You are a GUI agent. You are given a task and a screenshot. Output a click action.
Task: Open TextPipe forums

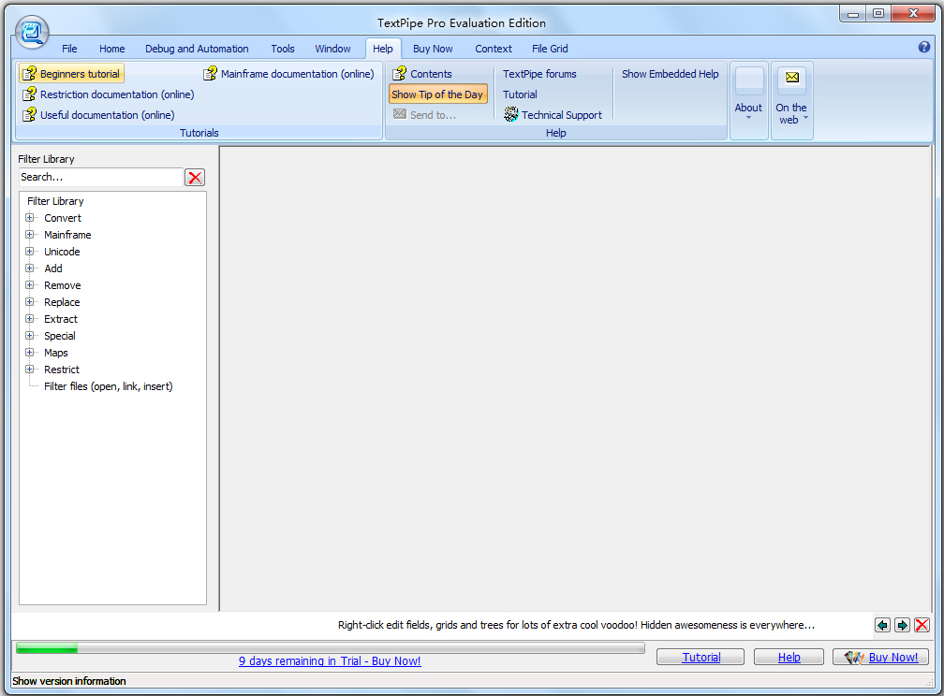pos(539,74)
